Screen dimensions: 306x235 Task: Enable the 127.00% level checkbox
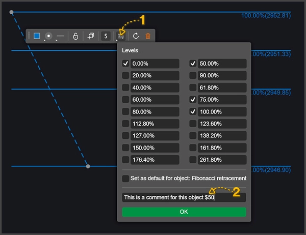click(125, 135)
